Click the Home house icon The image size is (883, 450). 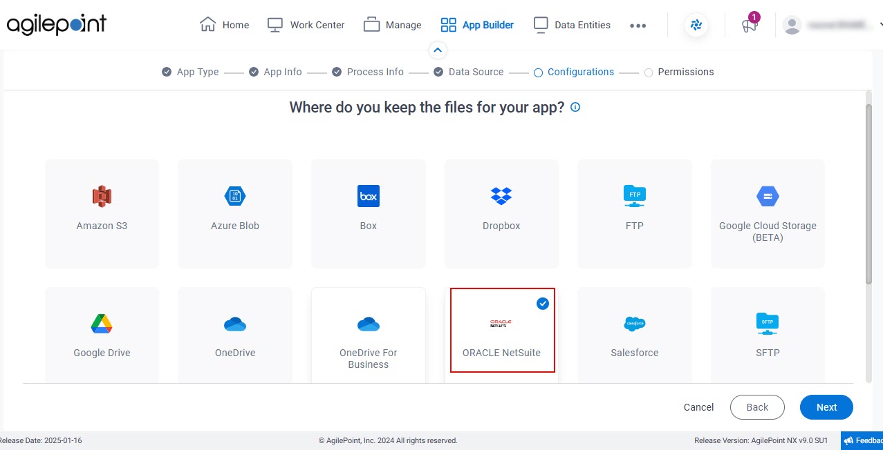point(207,25)
